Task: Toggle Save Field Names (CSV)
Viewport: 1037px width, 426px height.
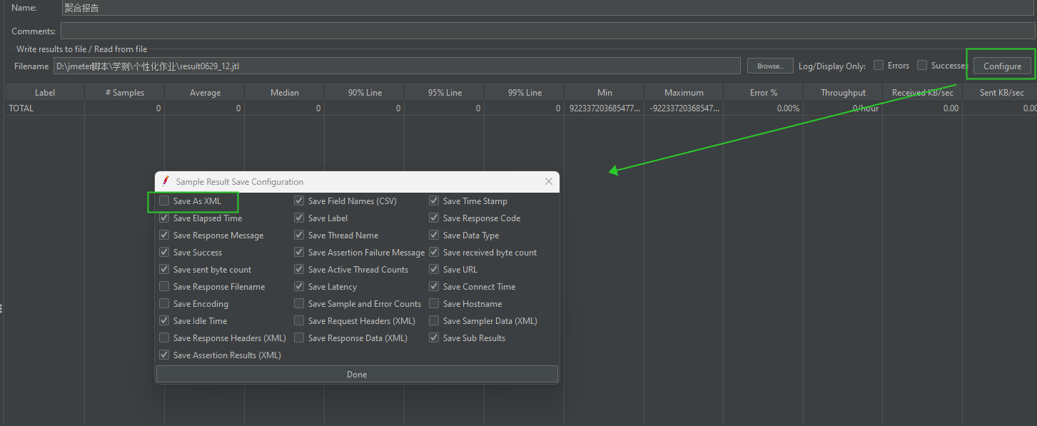Action: 300,201
